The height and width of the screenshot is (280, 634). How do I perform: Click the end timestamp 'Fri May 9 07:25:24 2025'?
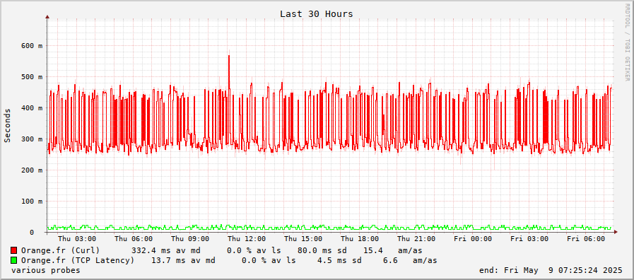point(563,270)
